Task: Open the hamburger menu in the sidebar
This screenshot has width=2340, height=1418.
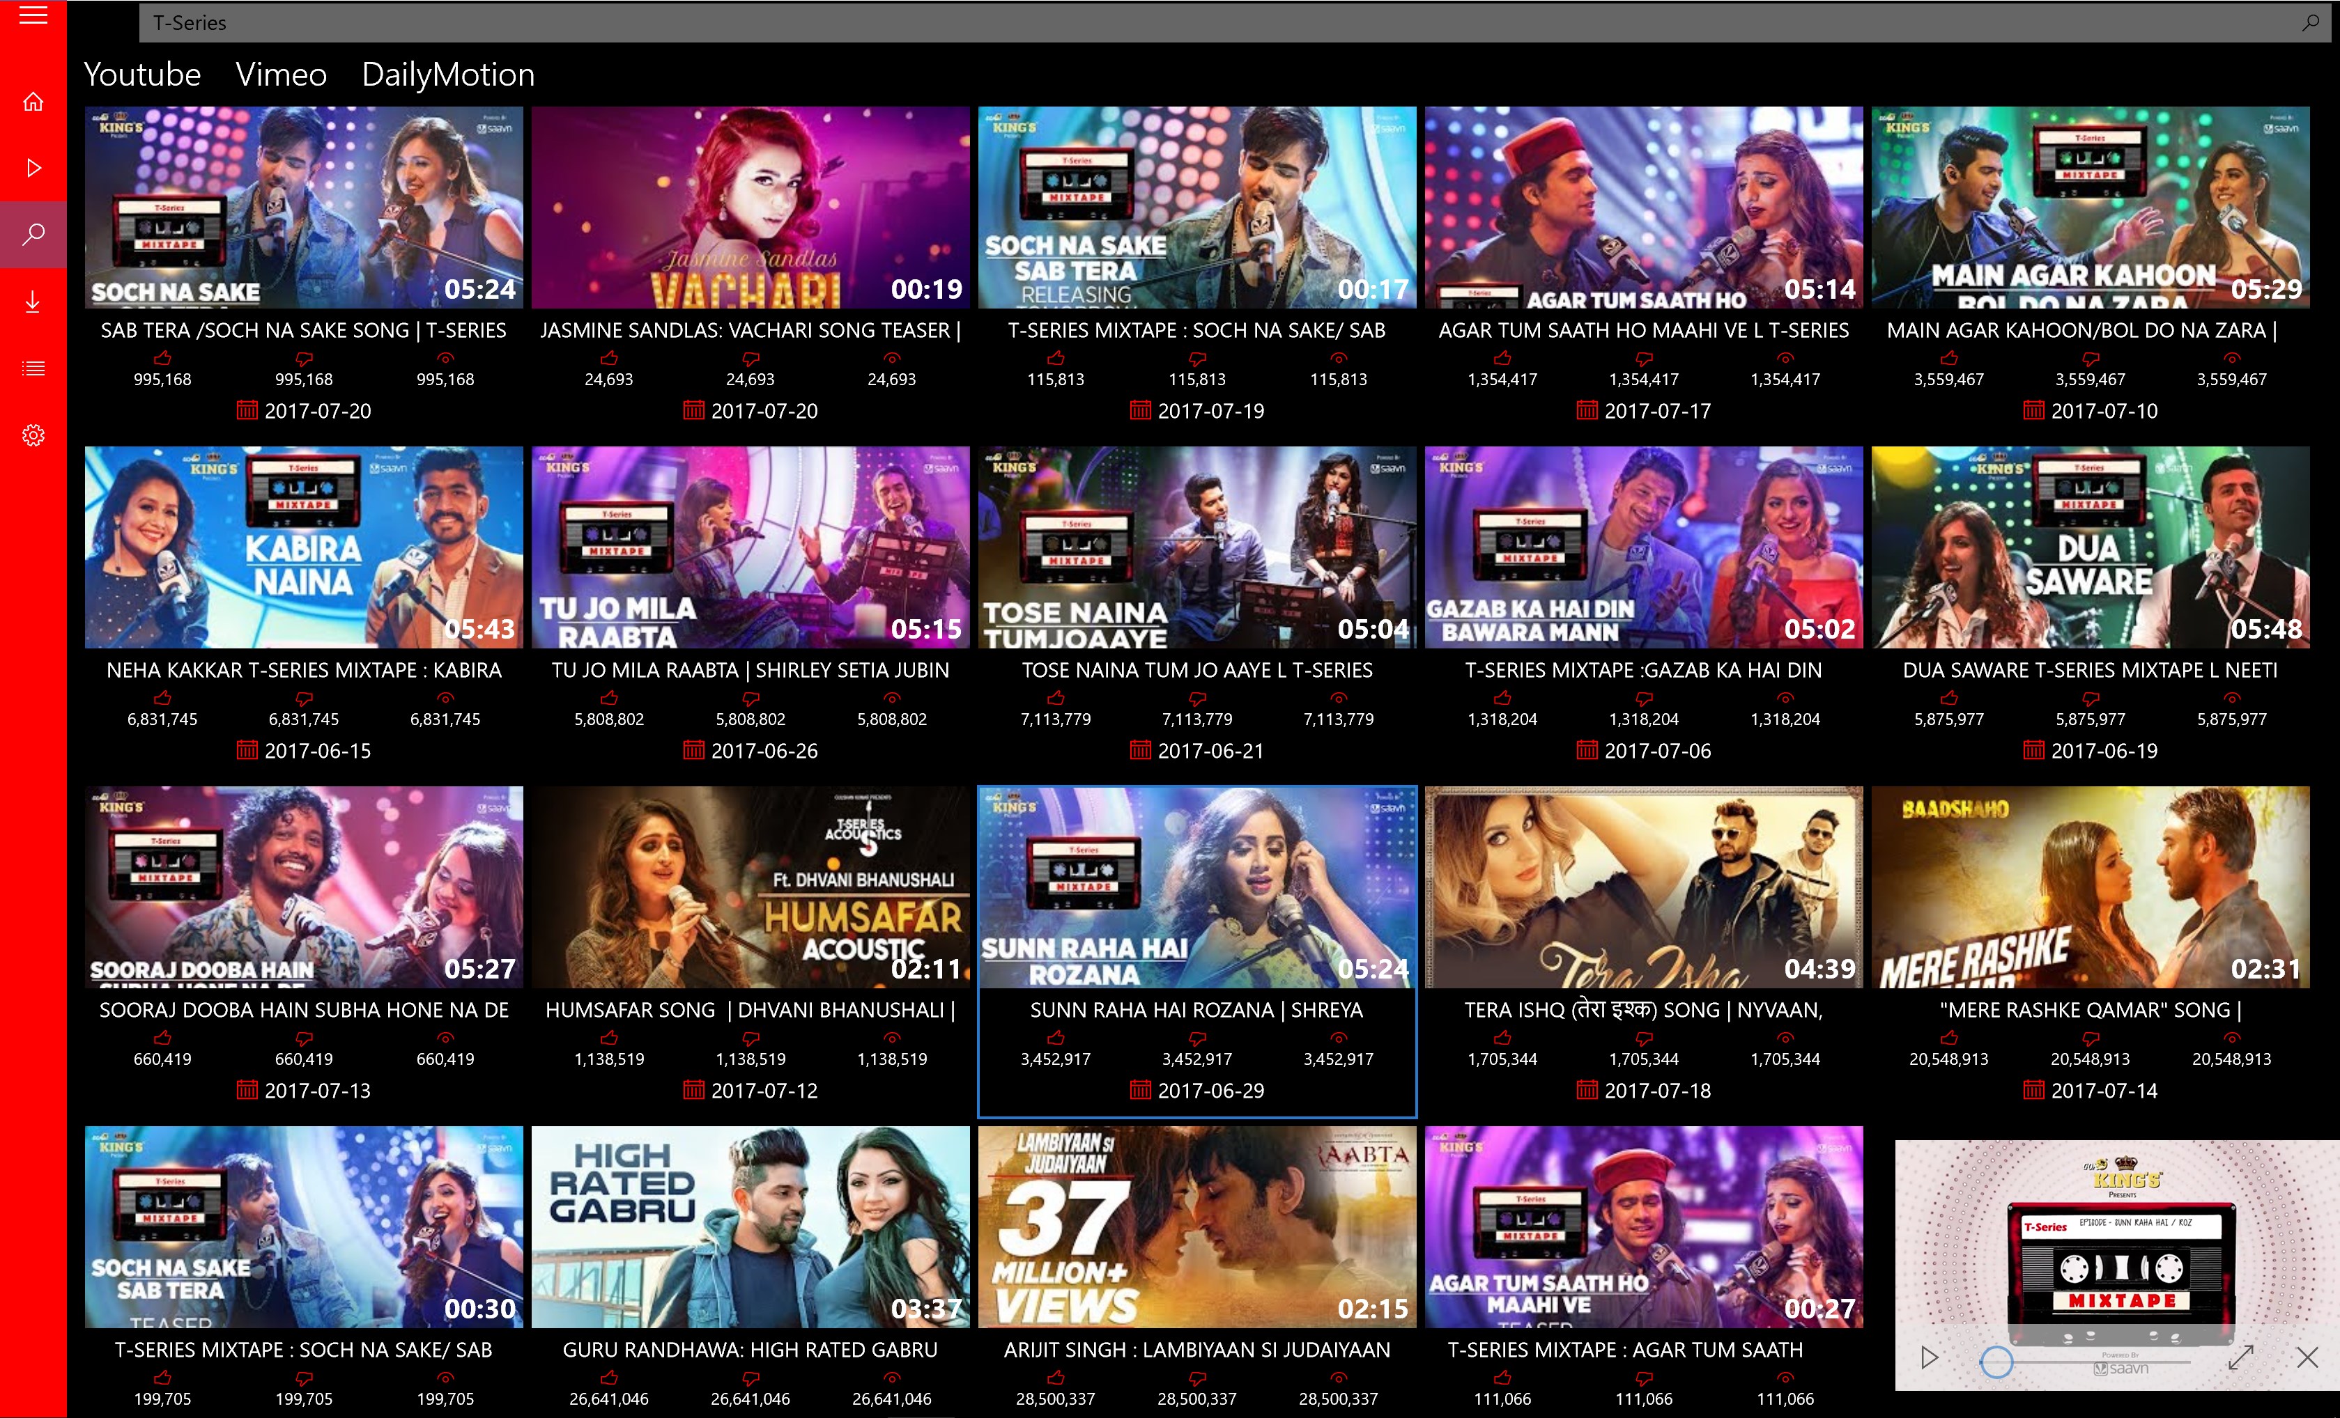Action: [x=33, y=16]
